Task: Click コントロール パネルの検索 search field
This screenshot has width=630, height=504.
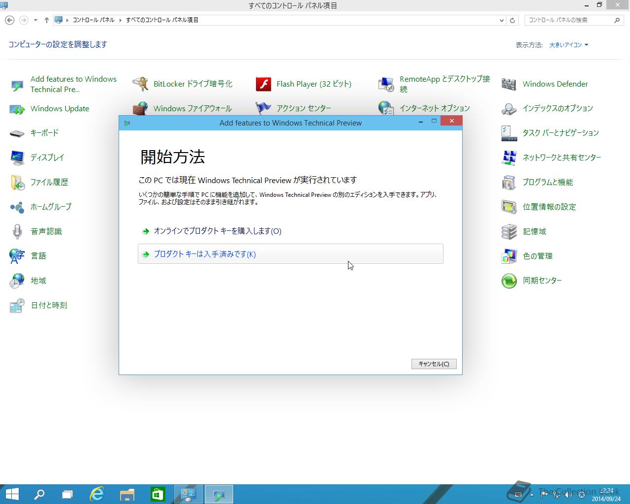Action: click(x=570, y=20)
